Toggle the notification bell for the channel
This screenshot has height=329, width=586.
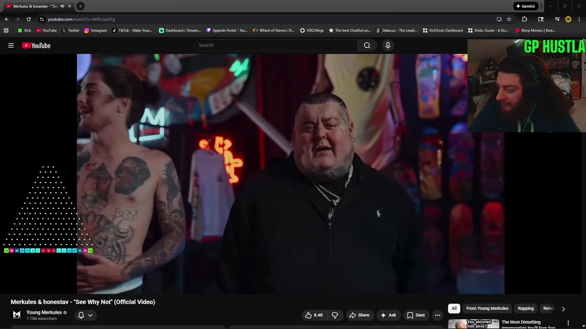point(81,315)
